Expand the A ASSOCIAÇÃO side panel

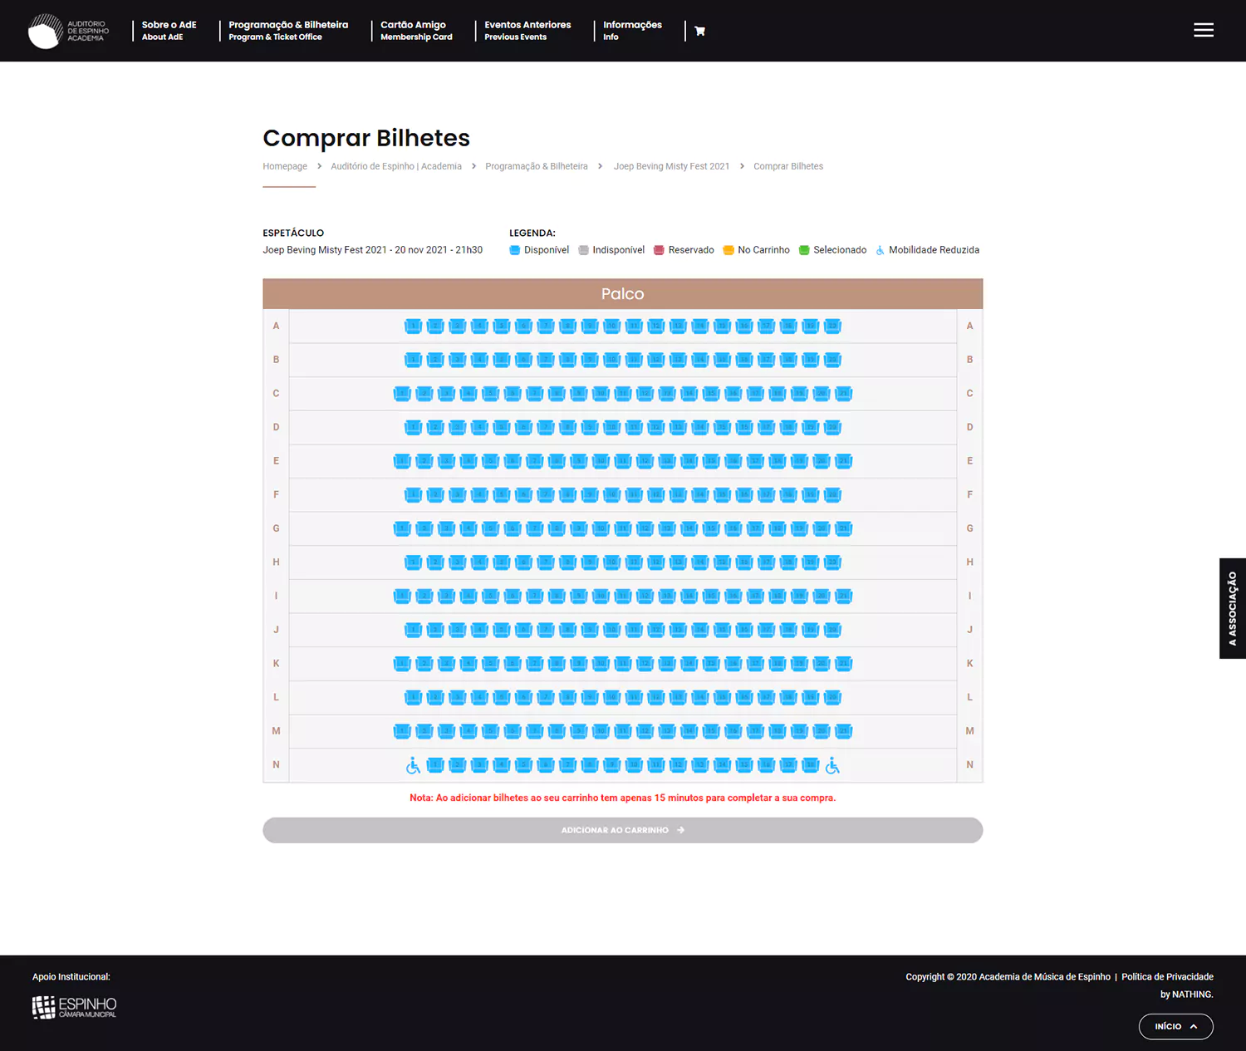(x=1232, y=608)
